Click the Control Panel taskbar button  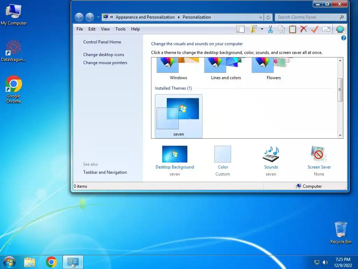click(73, 262)
